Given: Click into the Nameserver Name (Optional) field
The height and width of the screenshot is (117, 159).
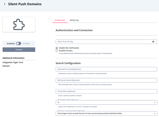Looking at the screenshot, I should (106, 69).
